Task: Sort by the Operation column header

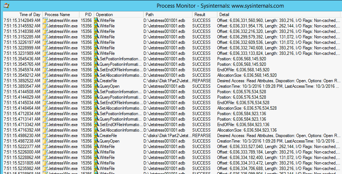Action: tap(119, 15)
